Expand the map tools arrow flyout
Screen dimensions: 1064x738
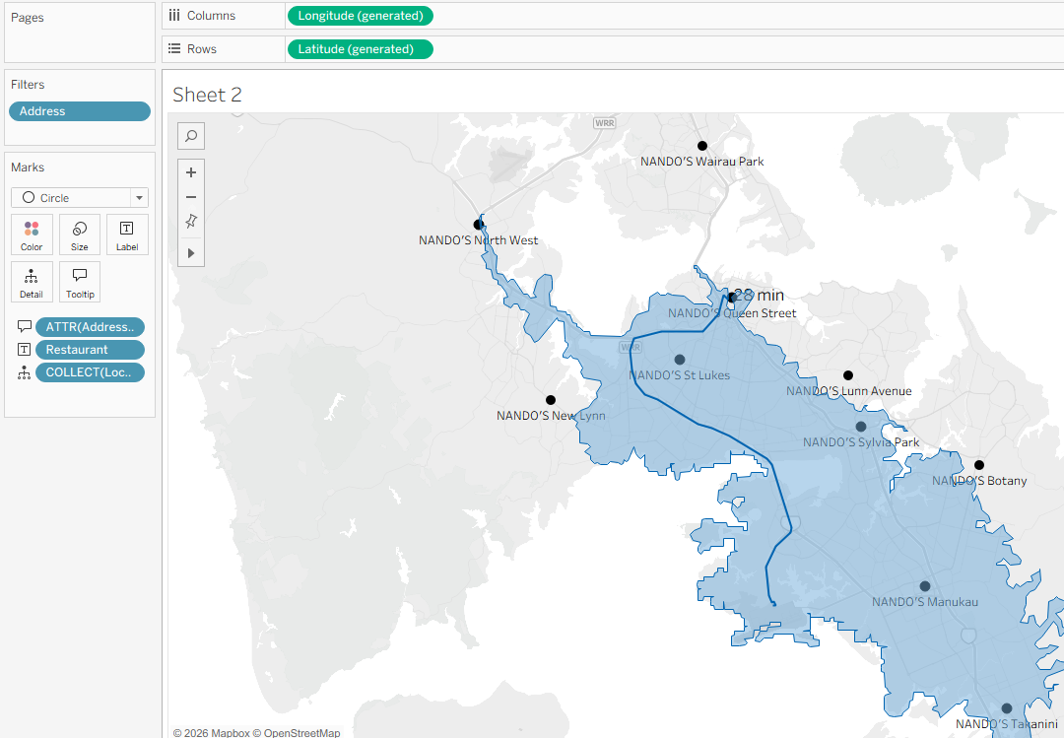coord(191,252)
